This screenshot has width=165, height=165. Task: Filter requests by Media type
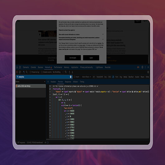click(125, 77)
